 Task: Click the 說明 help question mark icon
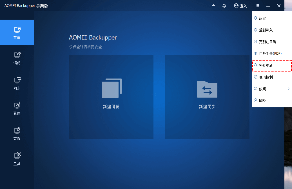(256, 89)
